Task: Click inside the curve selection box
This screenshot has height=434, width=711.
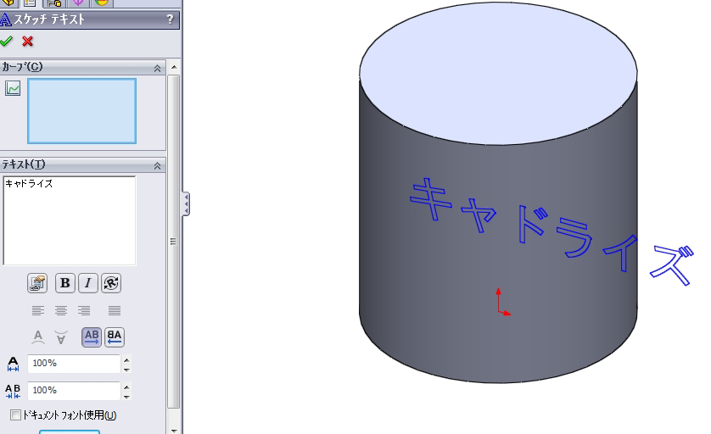Action: (x=81, y=111)
